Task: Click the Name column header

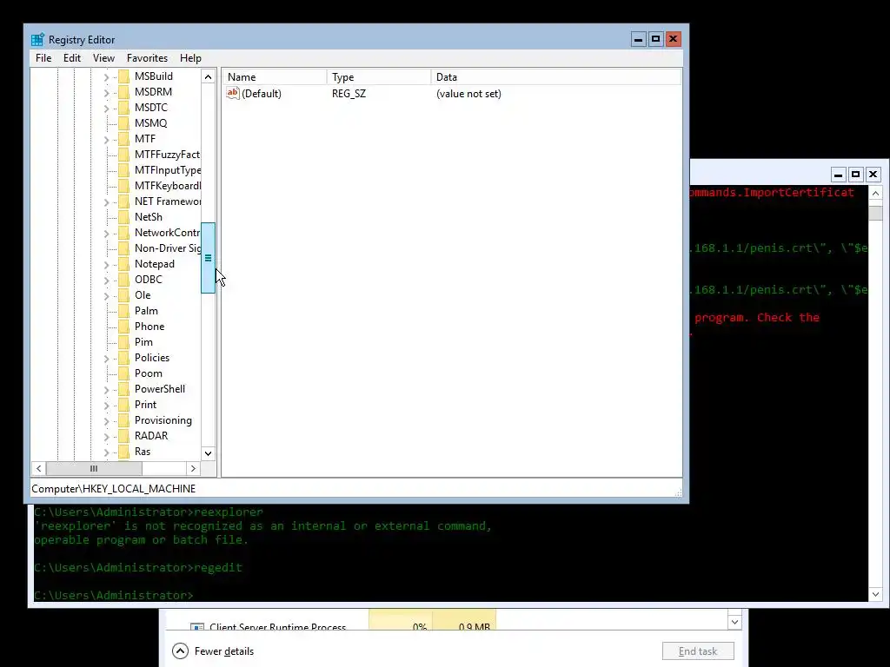Action: [275, 77]
